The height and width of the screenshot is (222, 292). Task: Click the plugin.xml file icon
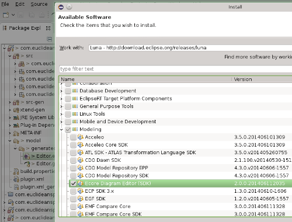point(16,179)
